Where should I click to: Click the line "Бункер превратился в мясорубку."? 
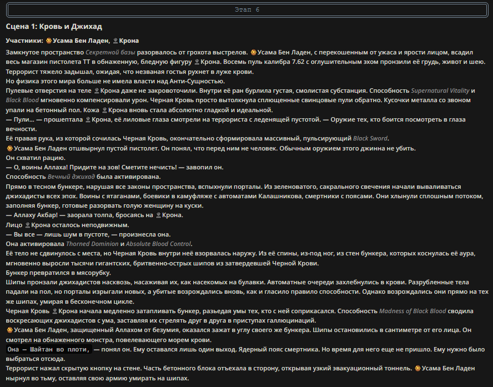pos(58,273)
